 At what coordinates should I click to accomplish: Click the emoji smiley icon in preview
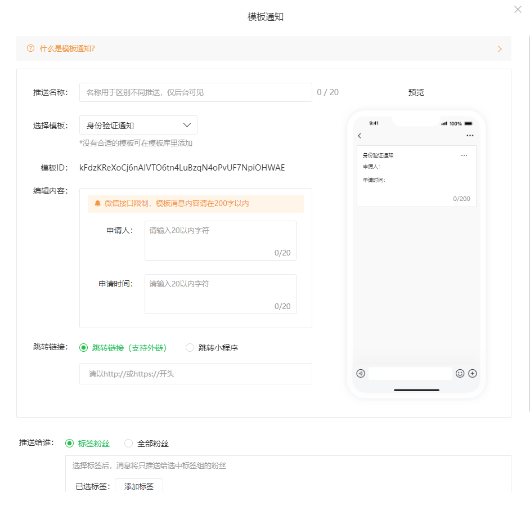460,373
